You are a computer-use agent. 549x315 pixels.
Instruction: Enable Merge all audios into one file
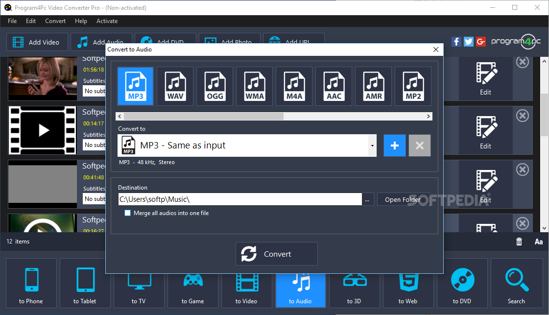click(128, 213)
